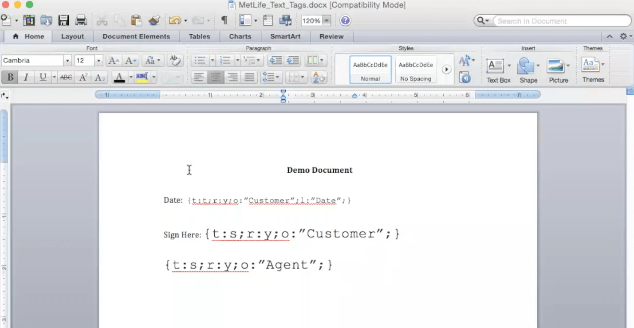Show paragraph marks with pilcrow icon
Screen dimensions: 634x328
coord(224,20)
